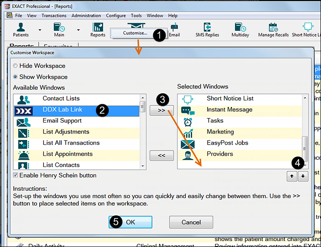This screenshot has width=321, height=247.
Task: Select Short Notice List puzzle icon in Selected Windows
Action: click(x=188, y=100)
